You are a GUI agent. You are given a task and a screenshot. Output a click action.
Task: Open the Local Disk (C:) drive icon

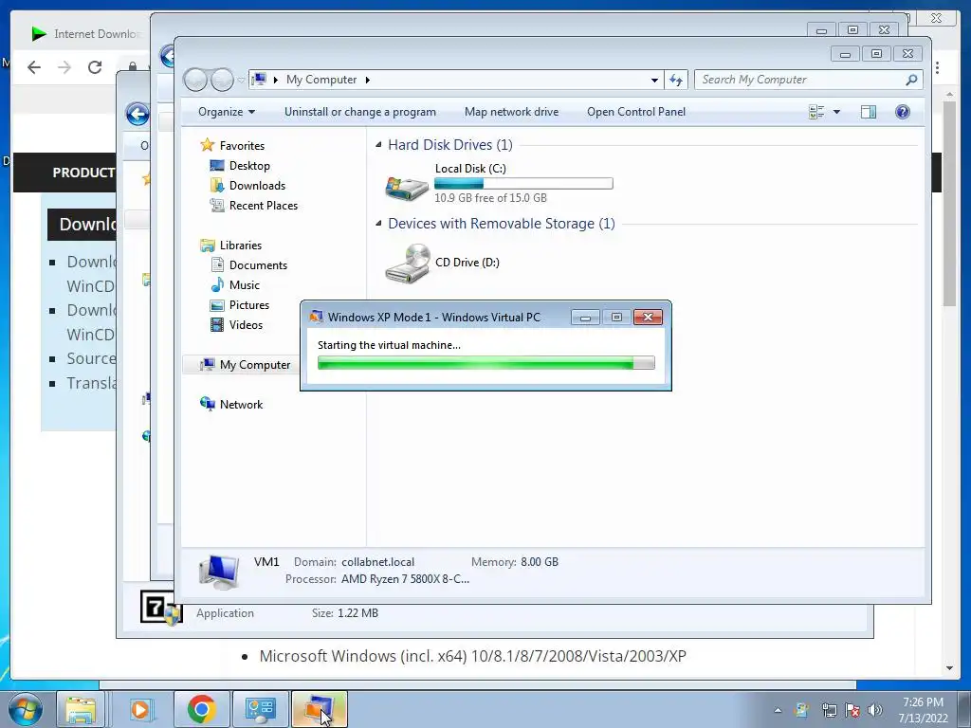406,187
